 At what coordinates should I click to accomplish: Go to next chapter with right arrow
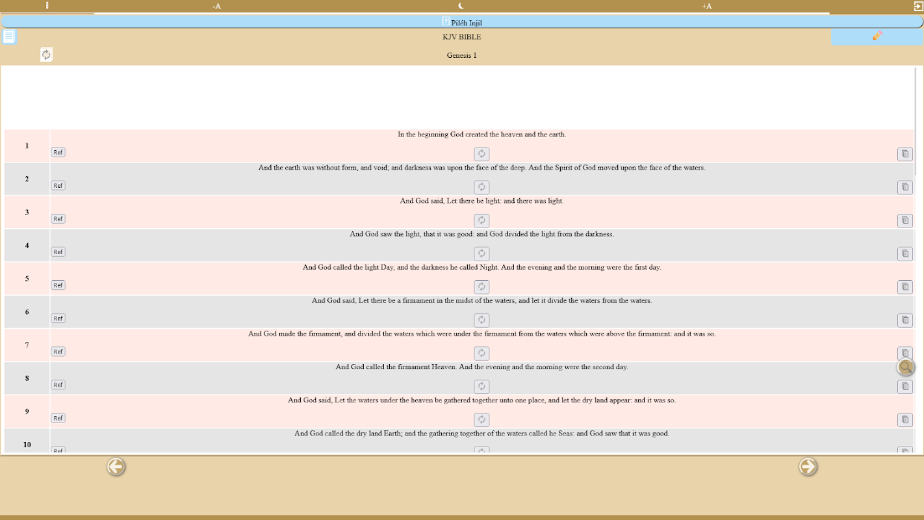coord(808,467)
